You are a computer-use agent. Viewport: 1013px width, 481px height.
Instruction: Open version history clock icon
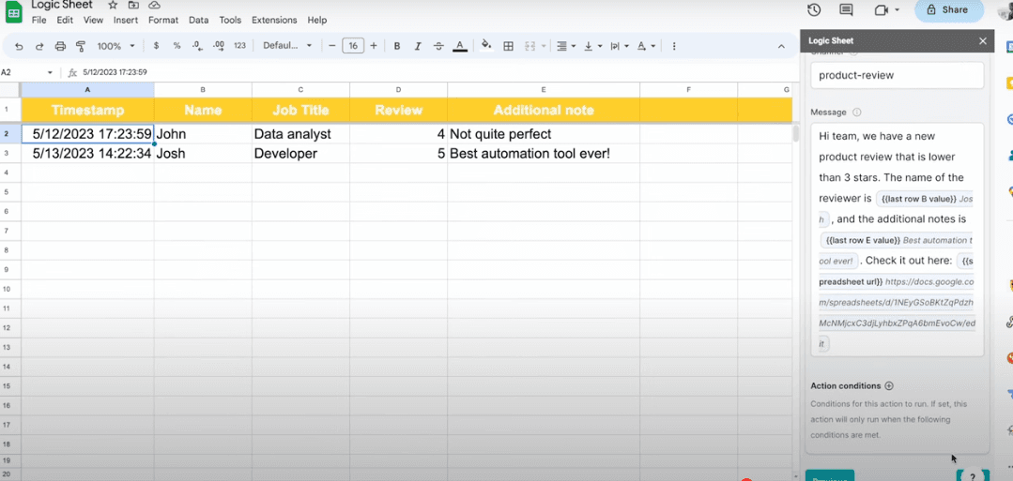(x=814, y=10)
